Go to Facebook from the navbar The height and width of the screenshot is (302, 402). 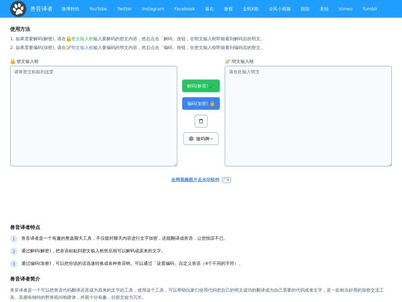click(x=184, y=9)
